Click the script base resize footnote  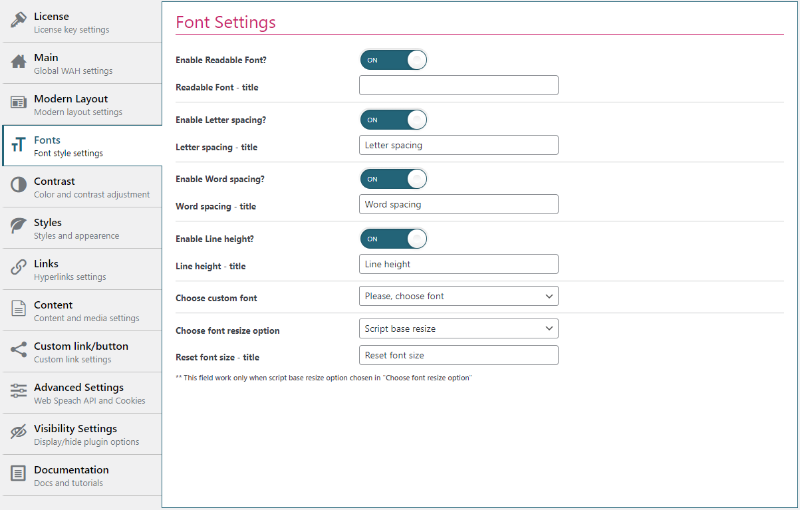(323, 378)
